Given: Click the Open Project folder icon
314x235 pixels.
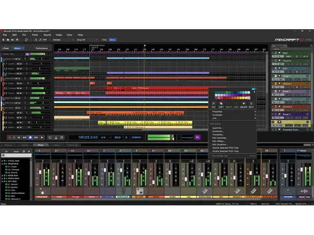Looking at the screenshot, I should click(x=8, y=40).
